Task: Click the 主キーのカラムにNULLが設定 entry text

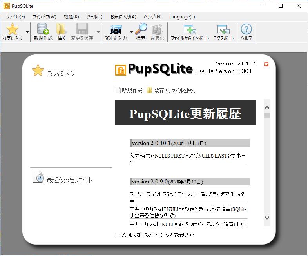Action: pos(188,212)
